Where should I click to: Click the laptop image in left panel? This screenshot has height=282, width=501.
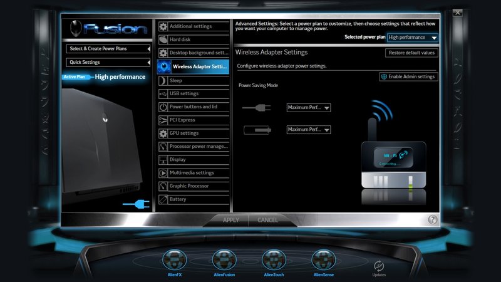pos(101,145)
